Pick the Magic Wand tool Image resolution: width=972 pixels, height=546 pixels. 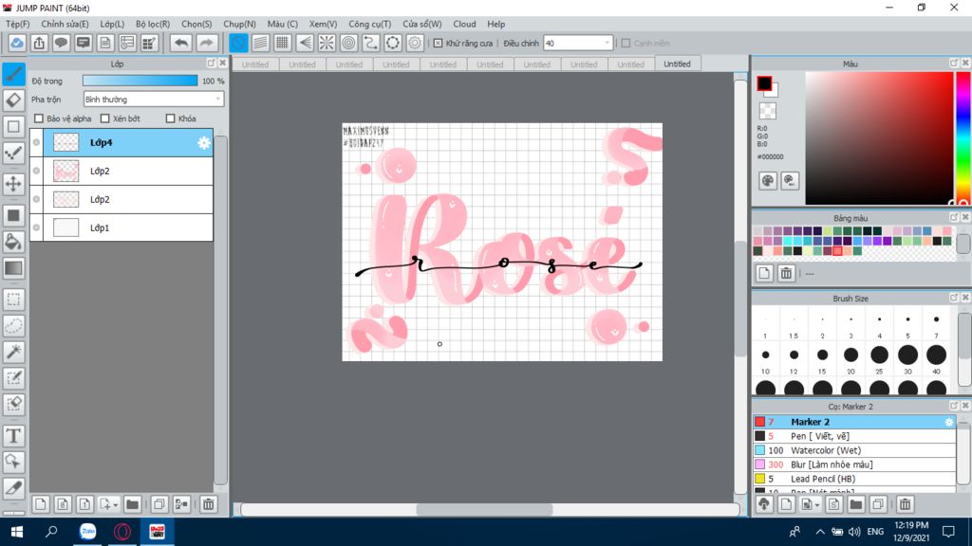tap(13, 352)
